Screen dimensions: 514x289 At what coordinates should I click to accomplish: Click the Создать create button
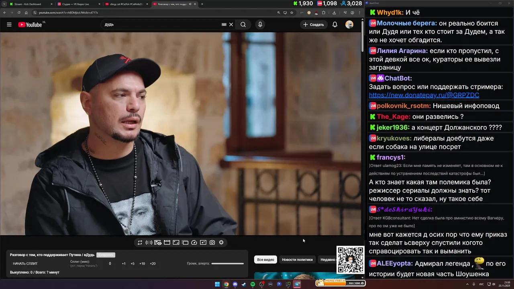click(313, 24)
